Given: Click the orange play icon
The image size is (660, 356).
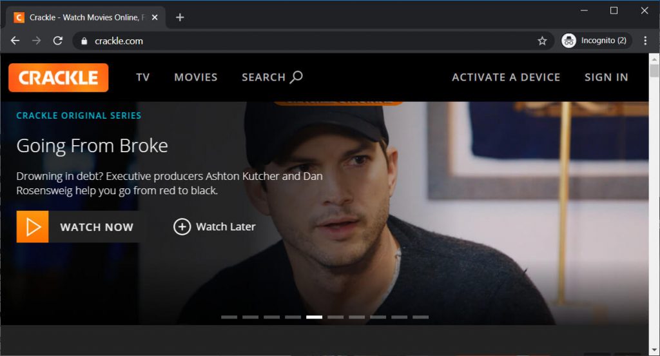Looking at the screenshot, I should (32, 226).
